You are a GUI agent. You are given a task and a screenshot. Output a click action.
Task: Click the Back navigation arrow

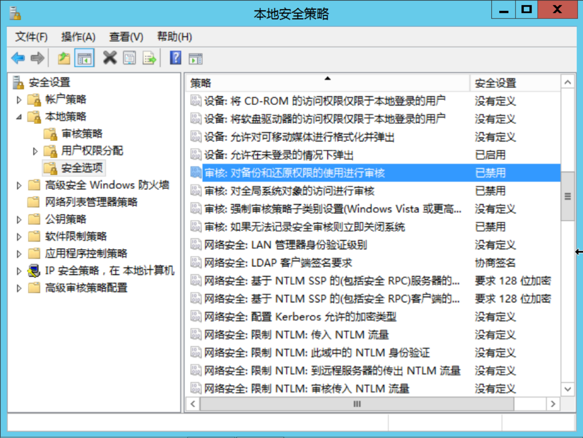click(x=17, y=58)
